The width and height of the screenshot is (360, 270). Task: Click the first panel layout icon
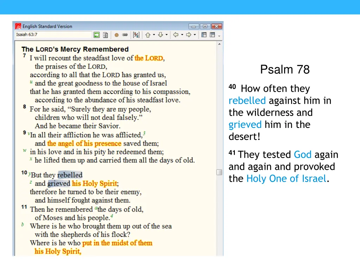click(204, 35)
